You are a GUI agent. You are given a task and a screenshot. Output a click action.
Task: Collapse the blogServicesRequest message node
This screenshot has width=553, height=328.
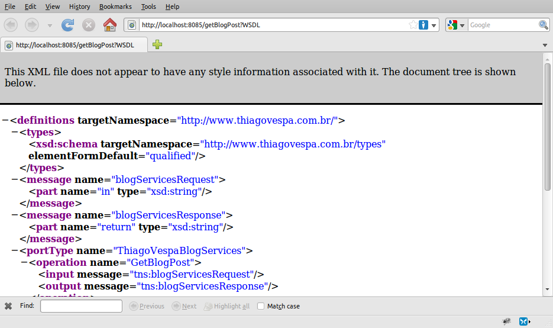click(15, 179)
